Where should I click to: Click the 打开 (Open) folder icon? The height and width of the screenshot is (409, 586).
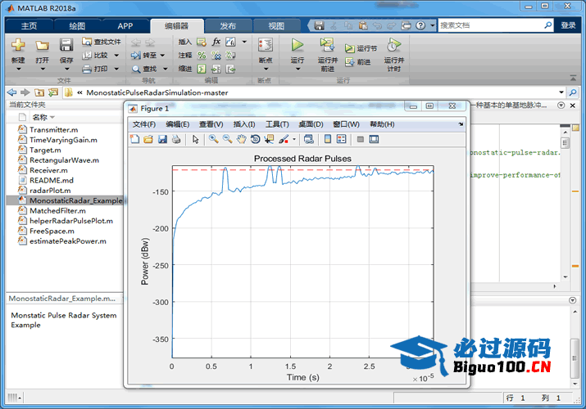(43, 46)
